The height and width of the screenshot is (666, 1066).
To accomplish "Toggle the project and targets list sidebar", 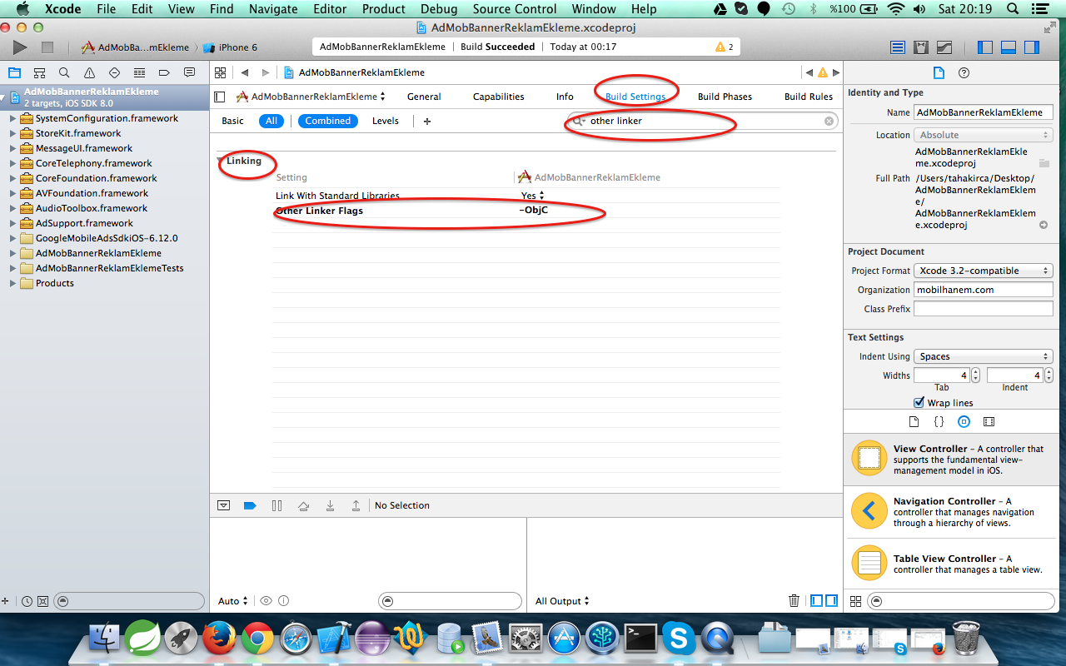I will coord(220,97).
